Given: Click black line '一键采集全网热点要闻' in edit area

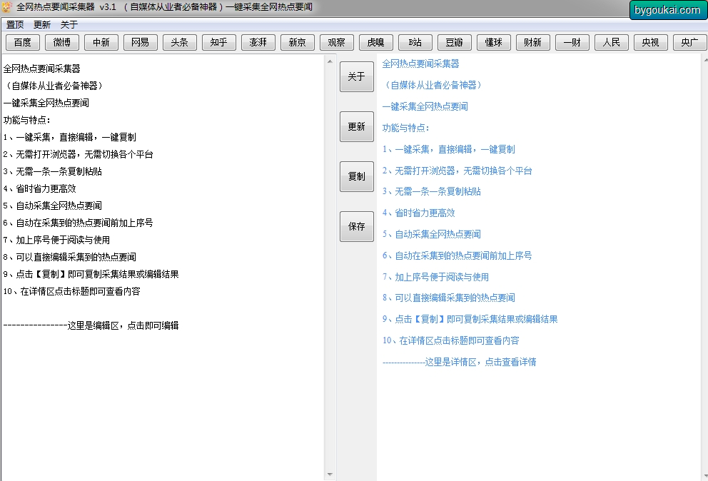Looking at the screenshot, I should [46, 103].
